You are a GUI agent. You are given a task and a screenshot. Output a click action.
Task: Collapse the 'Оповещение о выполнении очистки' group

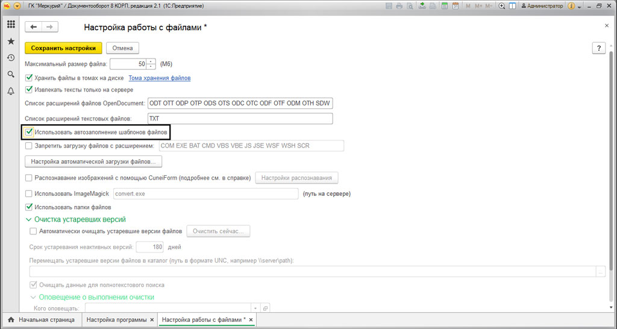click(x=33, y=297)
